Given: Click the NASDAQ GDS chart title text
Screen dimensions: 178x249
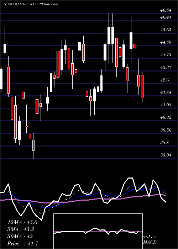Looking at the screenshot, I should pos(31,4).
